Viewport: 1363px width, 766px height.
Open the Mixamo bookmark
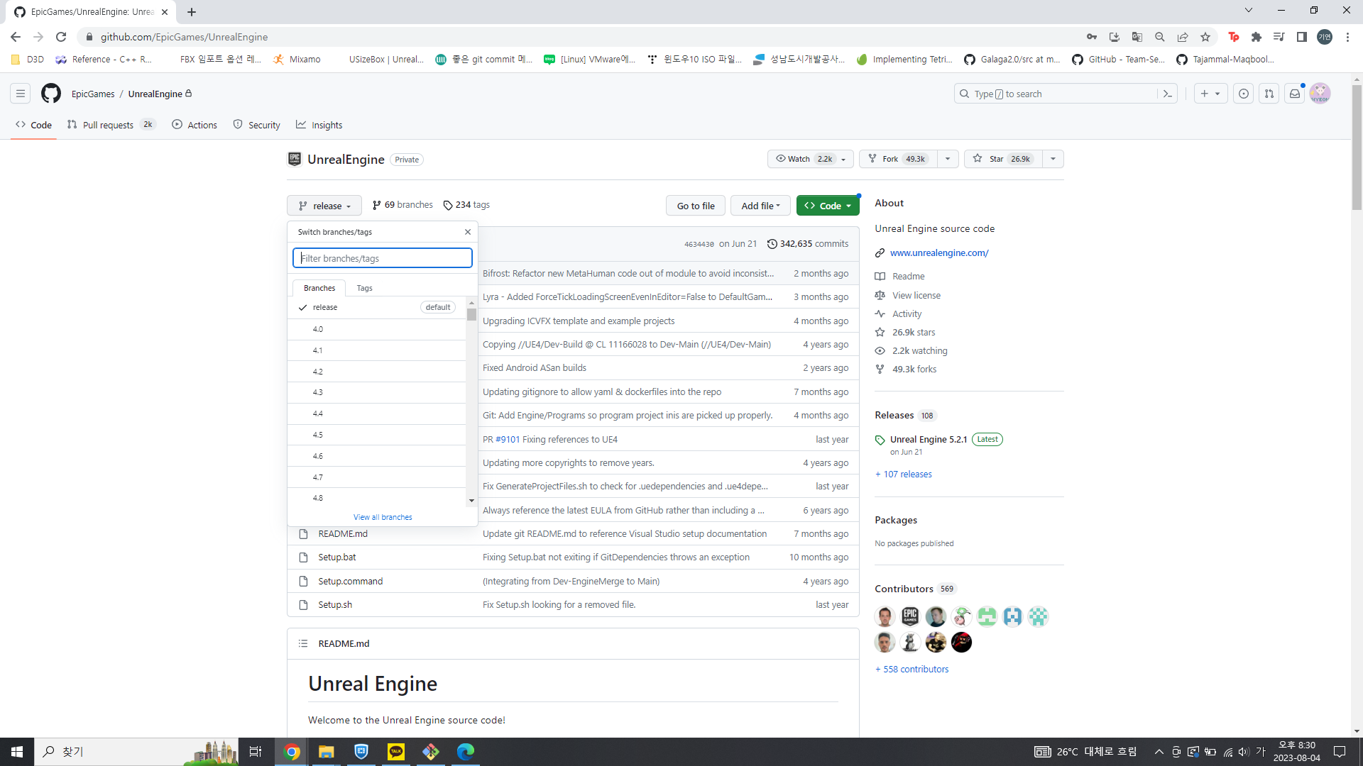pos(297,60)
